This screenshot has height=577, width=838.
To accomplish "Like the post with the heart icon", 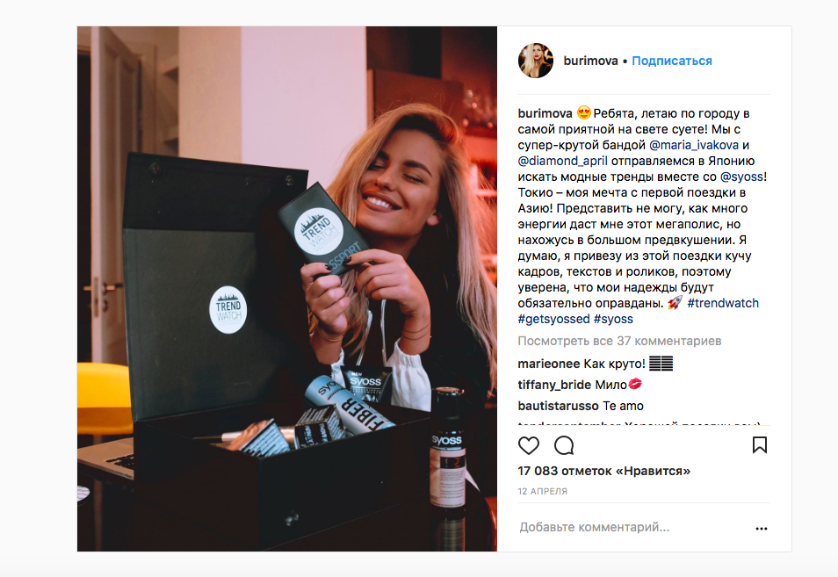I will (x=529, y=445).
